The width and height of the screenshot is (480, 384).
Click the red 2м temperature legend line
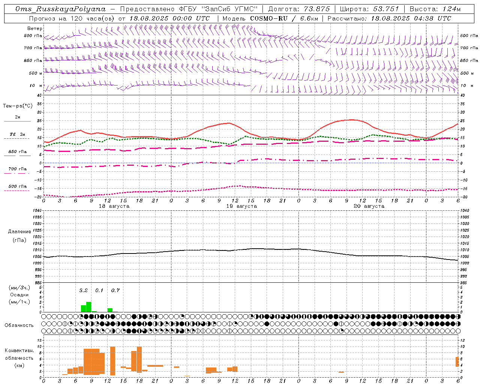(x=17, y=121)
